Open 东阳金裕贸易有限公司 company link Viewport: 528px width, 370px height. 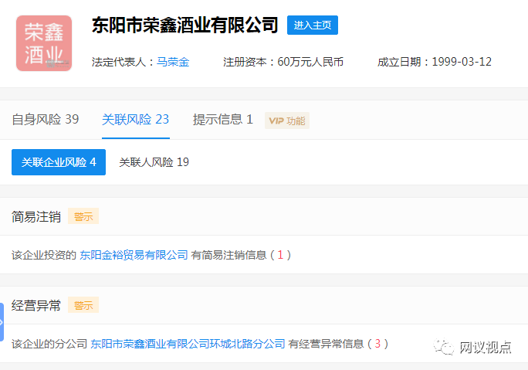(x=134, y=254)
